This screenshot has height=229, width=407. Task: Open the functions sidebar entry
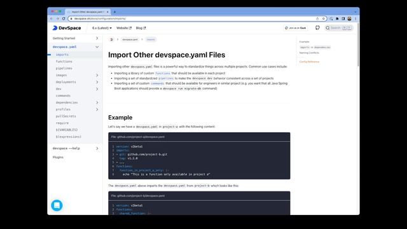pyautogui.click(x=64, y=62)
